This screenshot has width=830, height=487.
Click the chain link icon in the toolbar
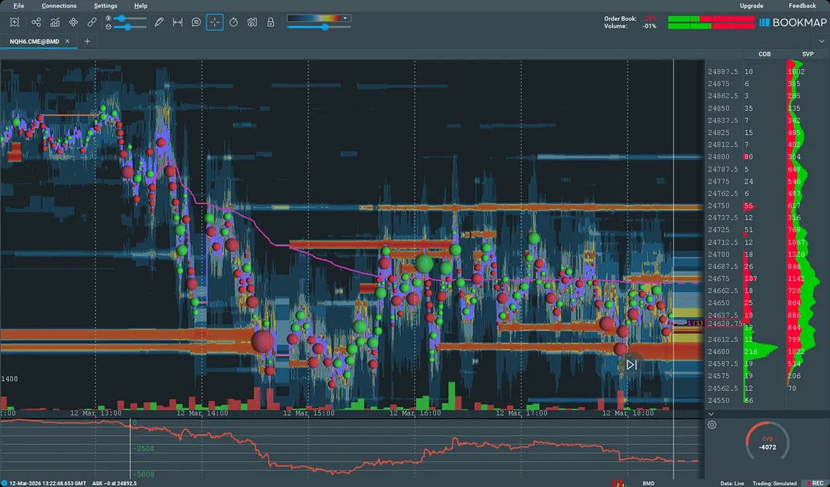92,22
